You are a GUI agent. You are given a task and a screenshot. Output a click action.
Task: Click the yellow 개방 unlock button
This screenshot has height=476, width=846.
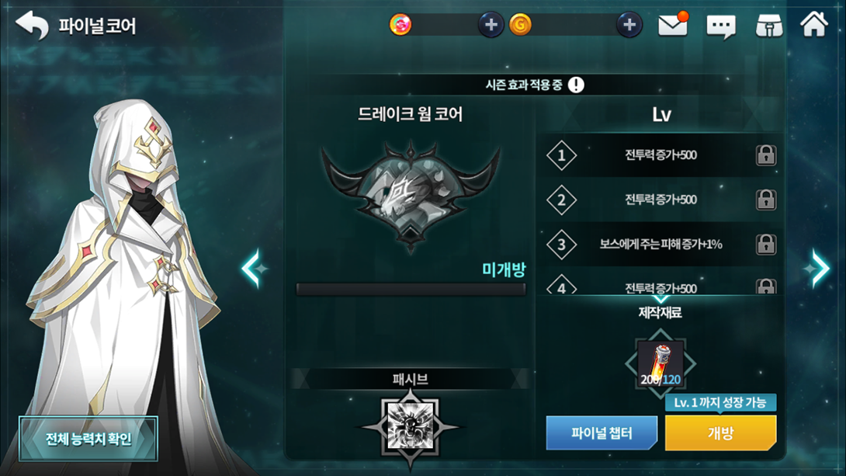coord(720,433)
